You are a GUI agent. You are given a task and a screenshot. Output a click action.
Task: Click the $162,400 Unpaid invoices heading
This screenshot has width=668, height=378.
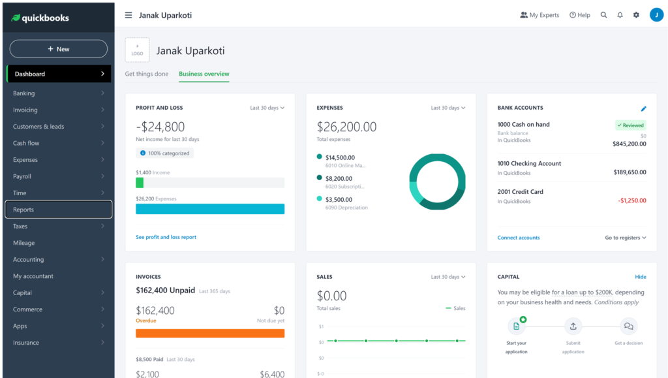click(165, 291)
